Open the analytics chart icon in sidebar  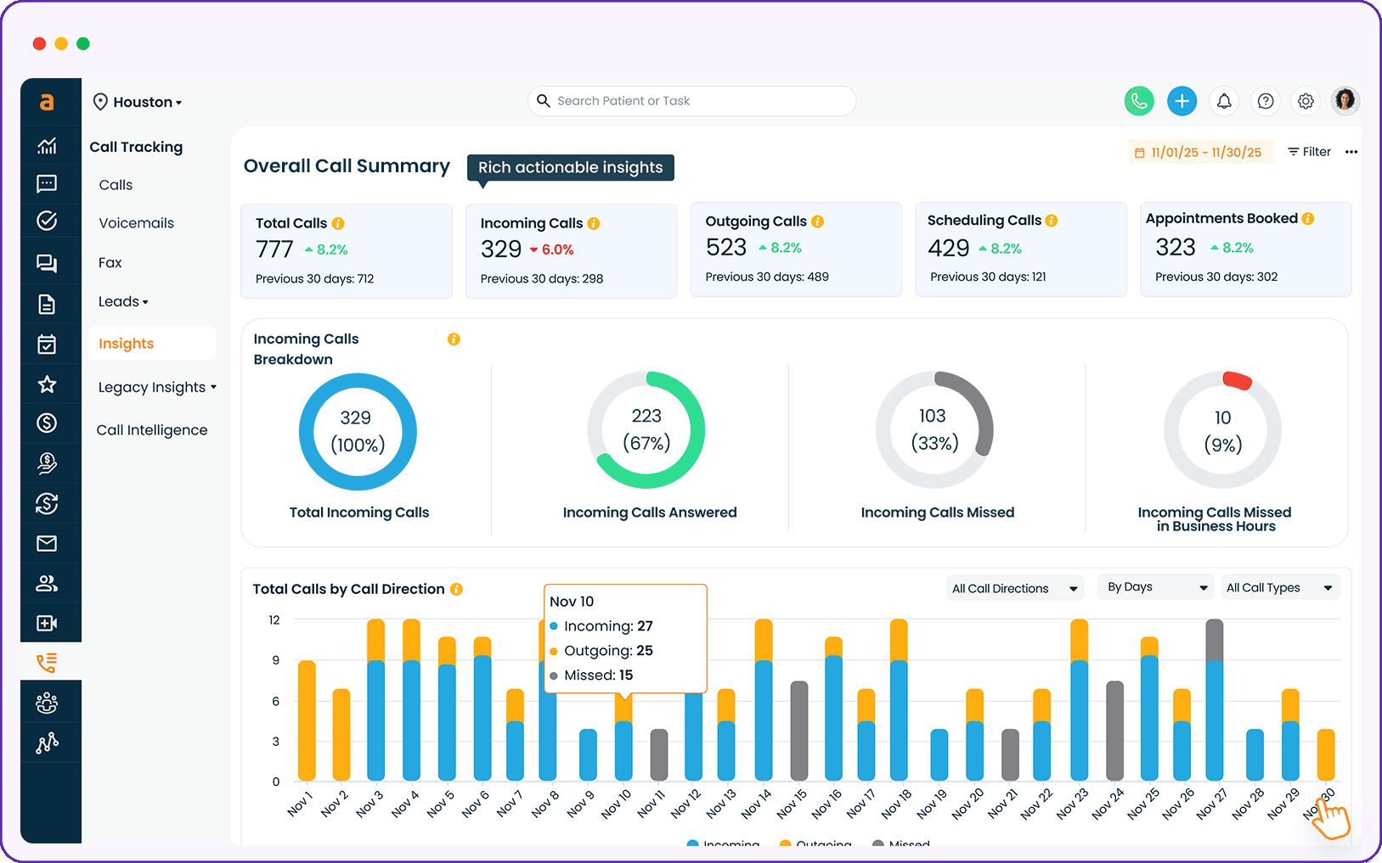click(48, 145)
